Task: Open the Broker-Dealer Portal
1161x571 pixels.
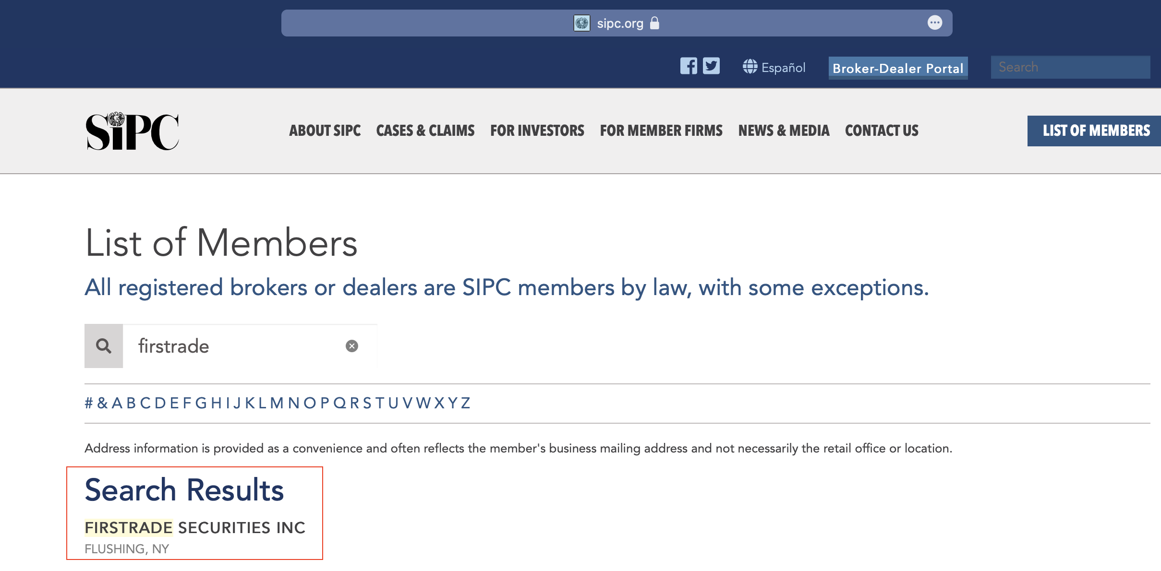Action: [898, 68]
